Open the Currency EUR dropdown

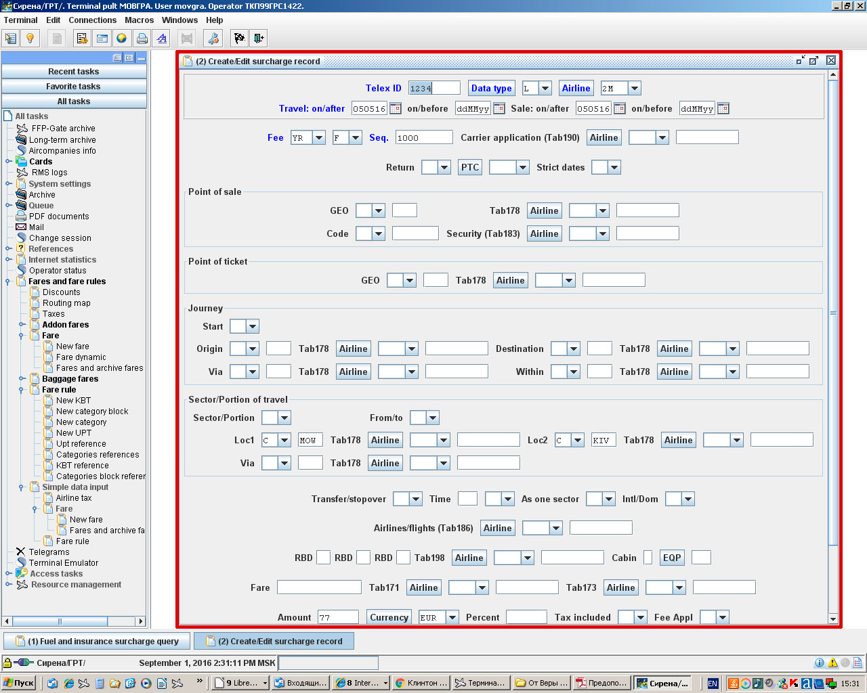point(452,617)
